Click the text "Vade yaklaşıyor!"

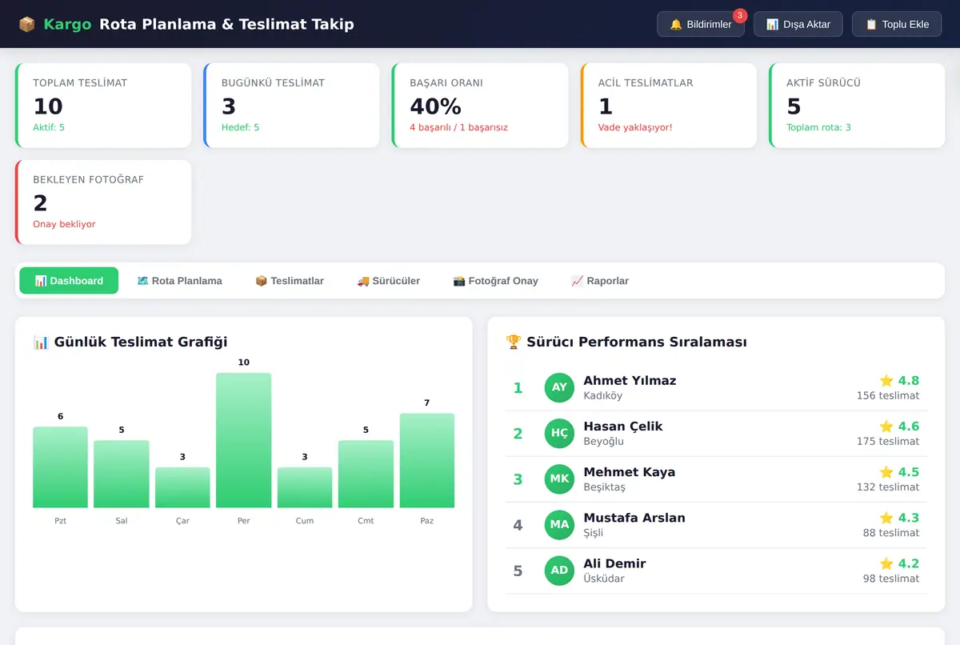tap(635, 127)
